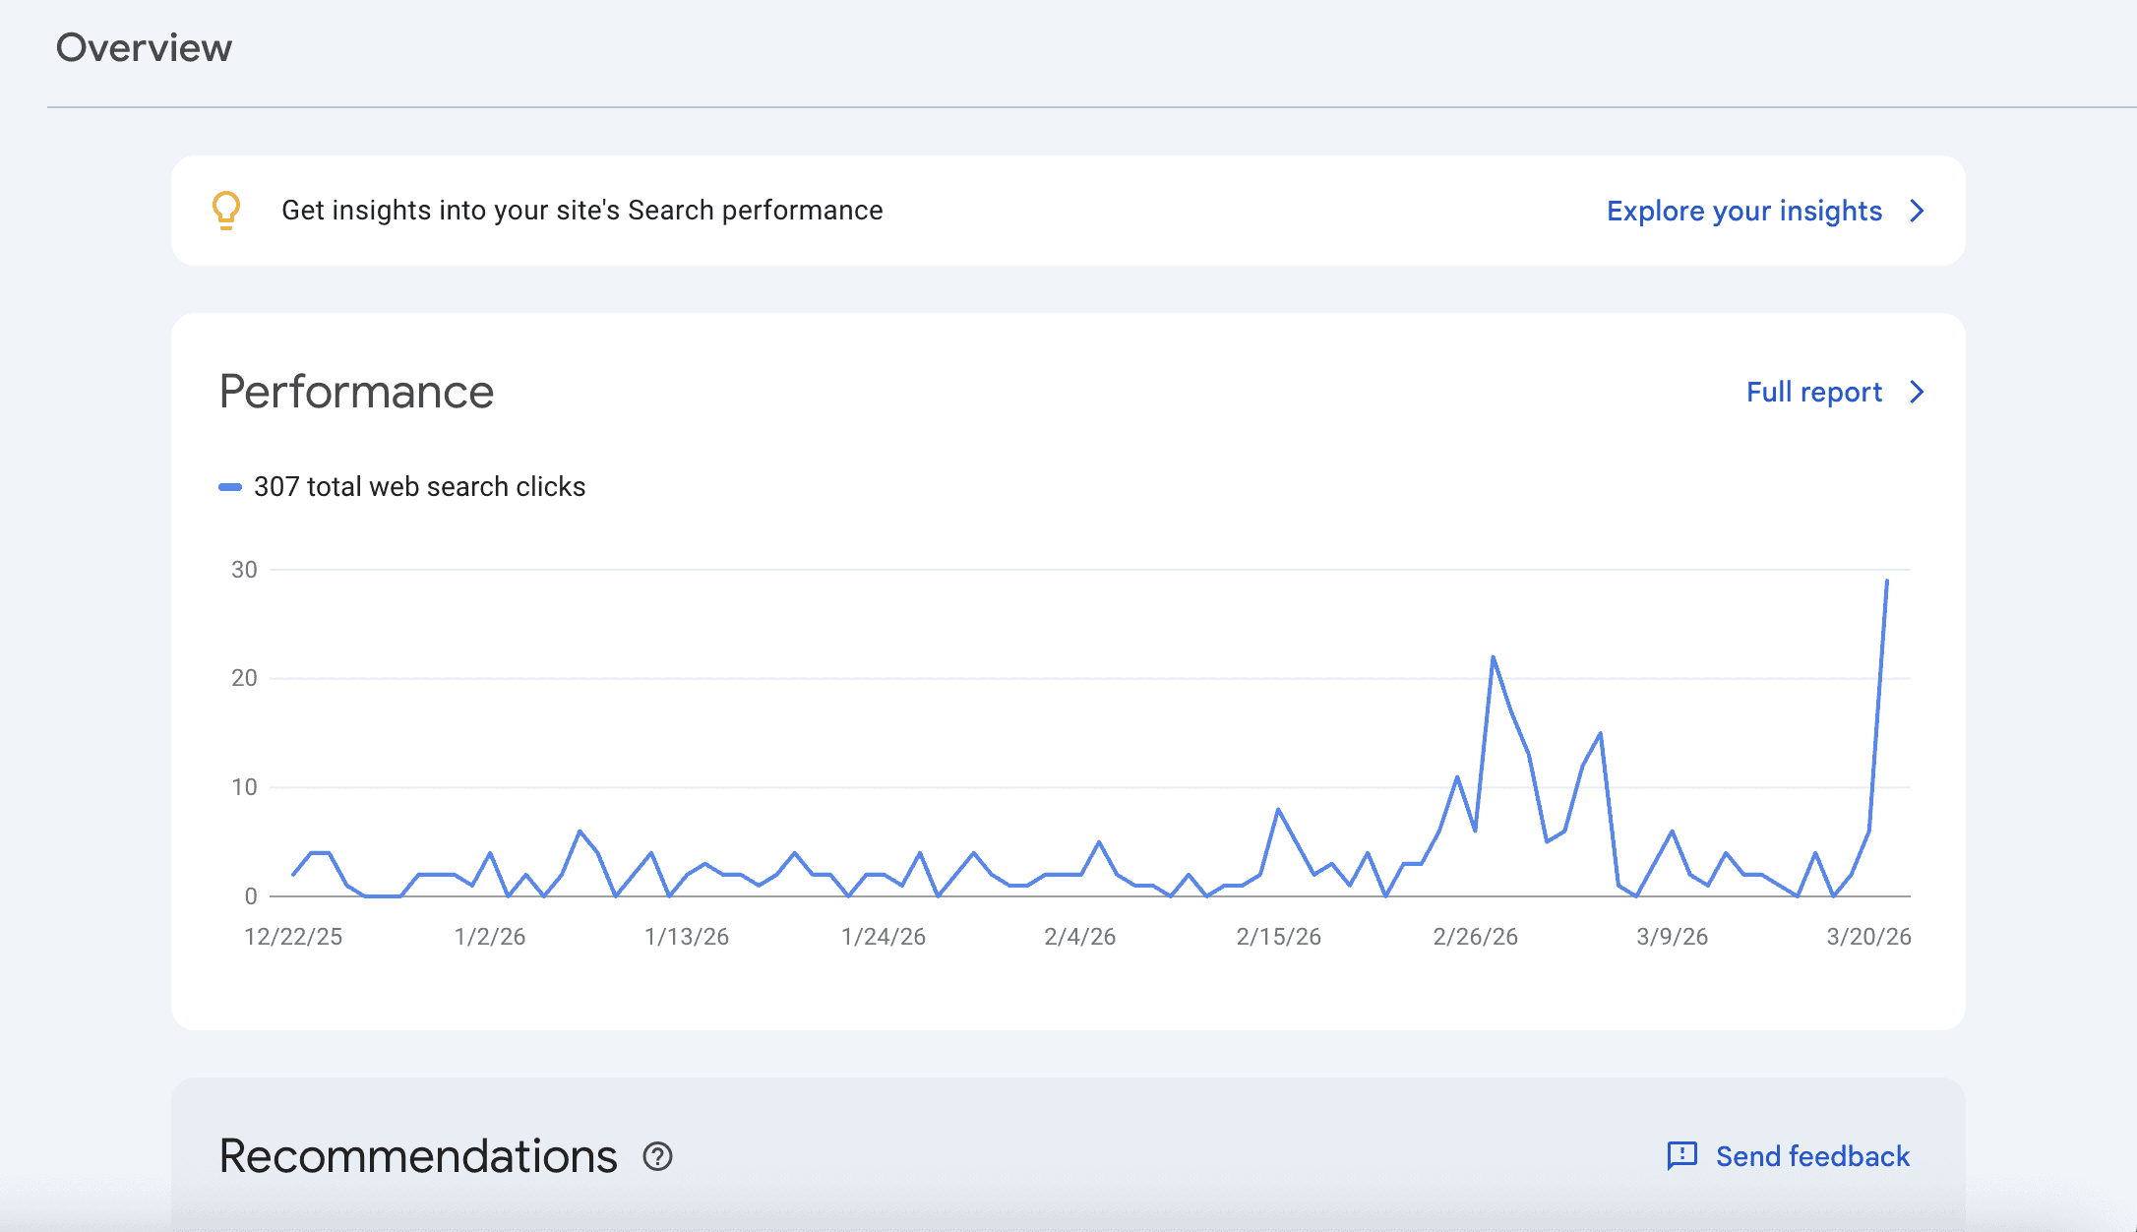Screen dimensions: 2137x1232
Task: Click the lightbulb insights icon
Action: click(x=226, y=210)
